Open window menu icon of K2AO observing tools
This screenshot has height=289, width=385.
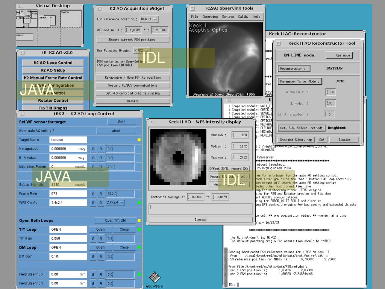click(192, 8)
